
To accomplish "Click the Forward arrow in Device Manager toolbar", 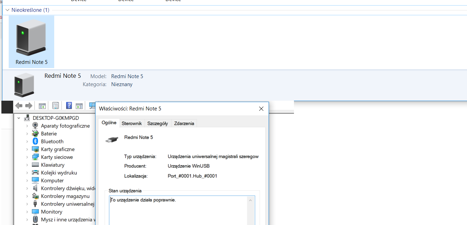I will [29, 106].
